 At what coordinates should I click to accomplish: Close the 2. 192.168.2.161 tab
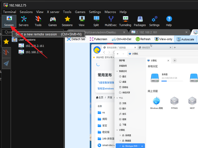pyautogui.click(x=186, y=32)
